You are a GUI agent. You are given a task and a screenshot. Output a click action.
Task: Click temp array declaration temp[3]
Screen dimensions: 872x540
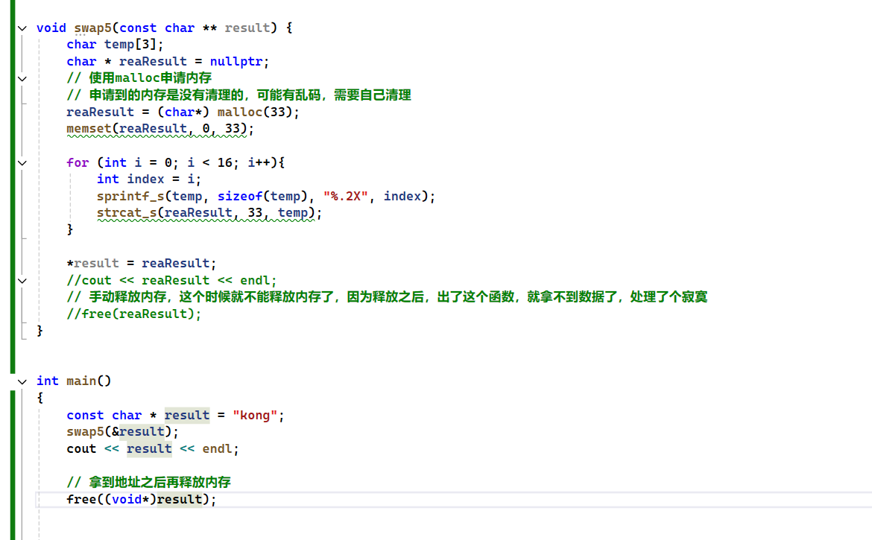133,45
